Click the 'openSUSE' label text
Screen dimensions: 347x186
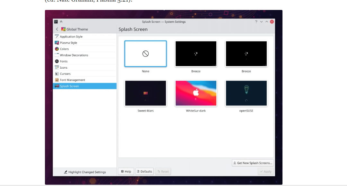246,111
